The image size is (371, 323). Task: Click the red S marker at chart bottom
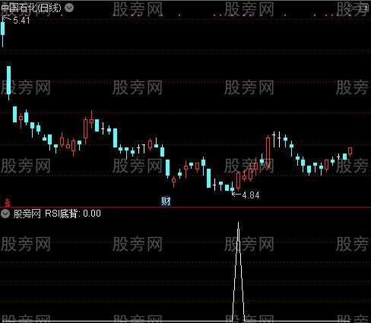[8, 203]
